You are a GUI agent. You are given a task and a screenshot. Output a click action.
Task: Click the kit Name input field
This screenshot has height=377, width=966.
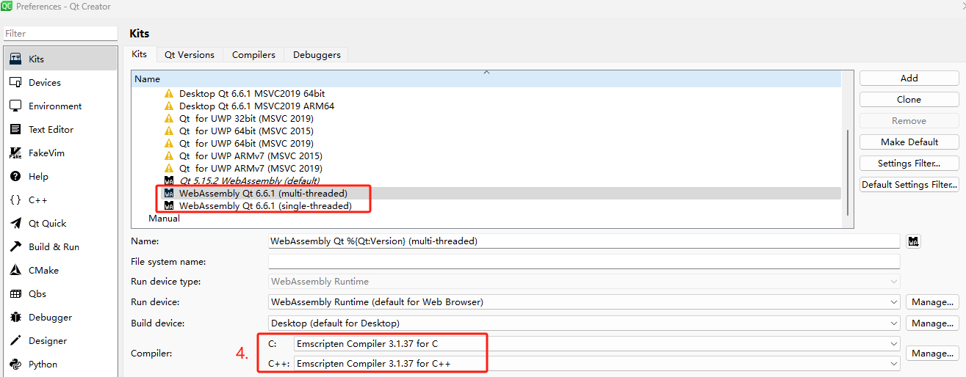[x=585, y=241]
